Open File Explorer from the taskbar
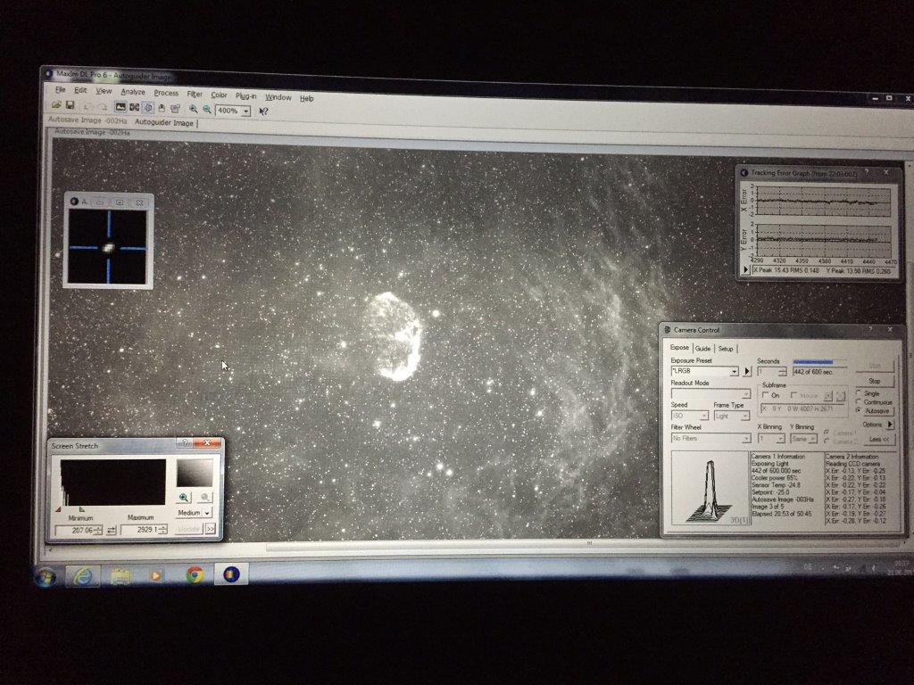This screenshot has height=685, width=914. click(x=120, y=576)
